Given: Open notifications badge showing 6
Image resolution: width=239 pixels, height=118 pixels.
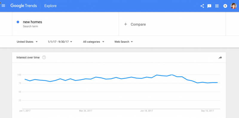Looking at the screenshot, I should click(225, 6).
